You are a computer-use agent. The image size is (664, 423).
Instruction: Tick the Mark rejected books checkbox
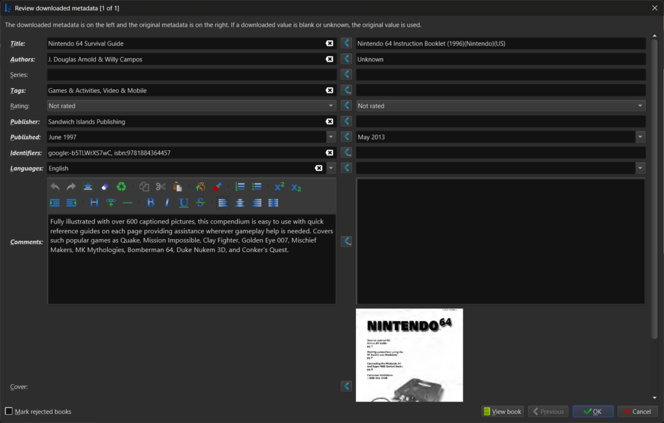point(9,411)
